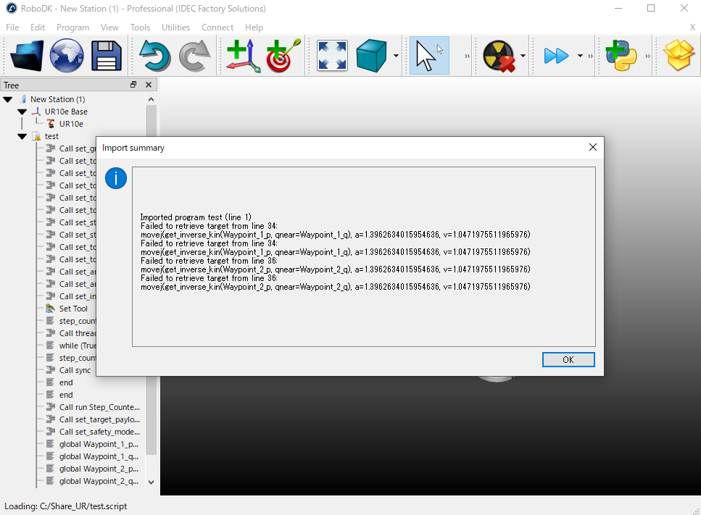Expand toolbar overflow after Python icon
The image size is (701, 515).
(647, 56)
